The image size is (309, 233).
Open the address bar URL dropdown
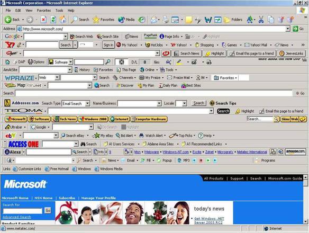288,29
